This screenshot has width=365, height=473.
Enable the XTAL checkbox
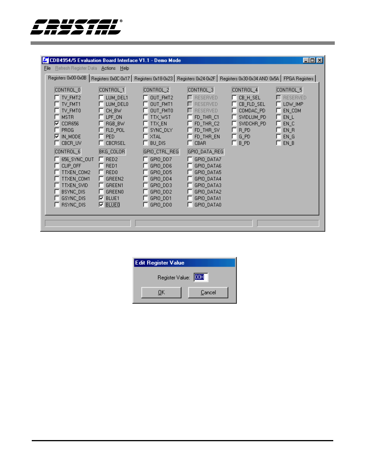click(146, 137)
